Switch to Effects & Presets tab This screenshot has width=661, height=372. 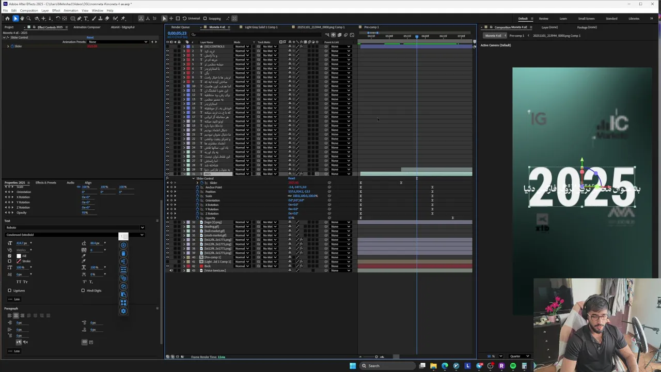click(46, 182)
